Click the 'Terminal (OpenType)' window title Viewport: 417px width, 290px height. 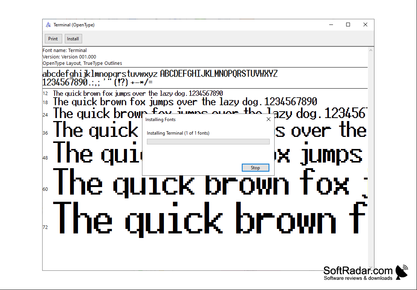(74, 25)
